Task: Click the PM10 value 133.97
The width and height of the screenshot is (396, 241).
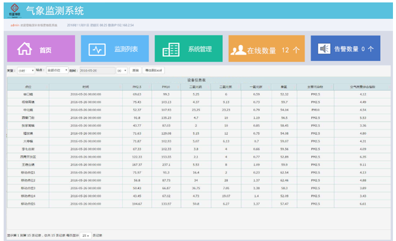Action: (x=166, y=204)
